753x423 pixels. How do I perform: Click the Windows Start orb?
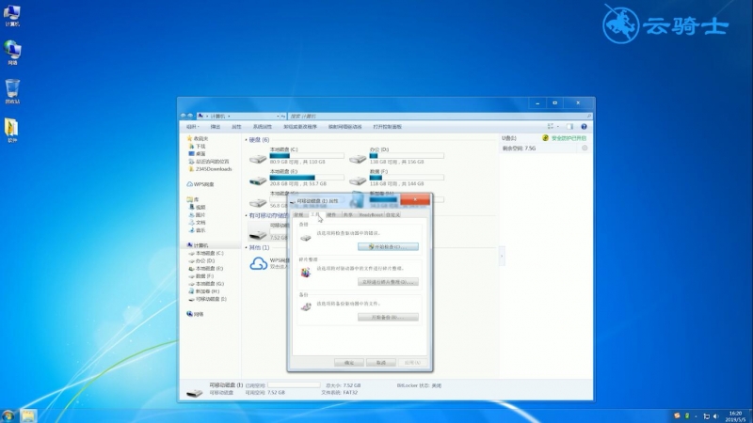tap(8, 415)
